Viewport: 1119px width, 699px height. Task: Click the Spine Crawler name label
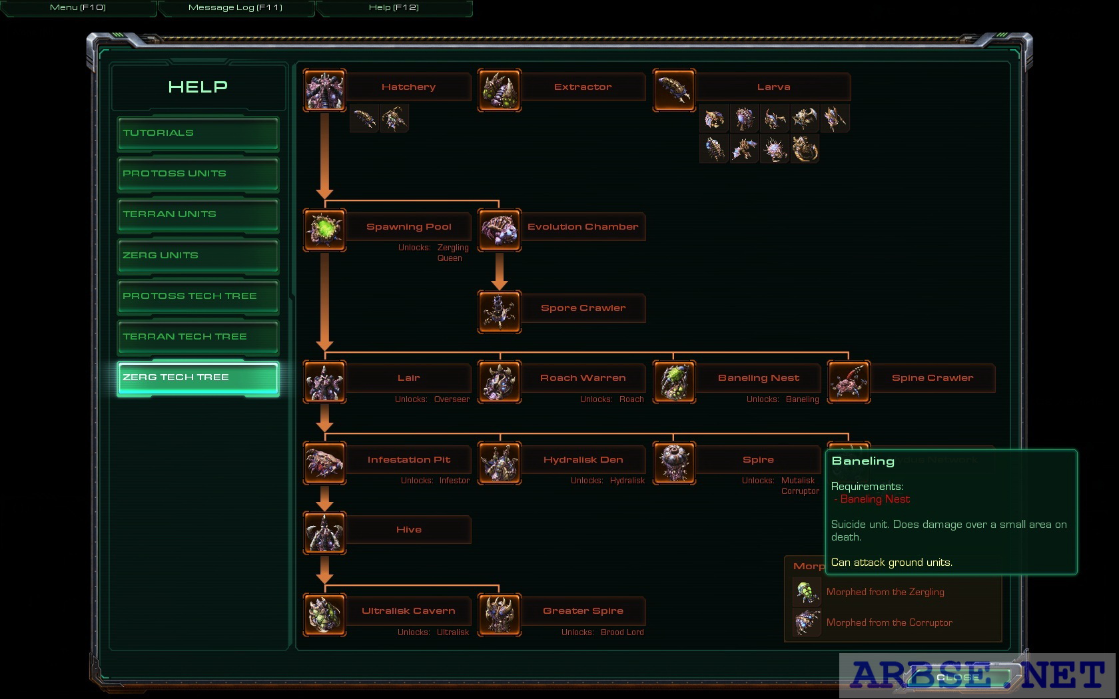932,377
